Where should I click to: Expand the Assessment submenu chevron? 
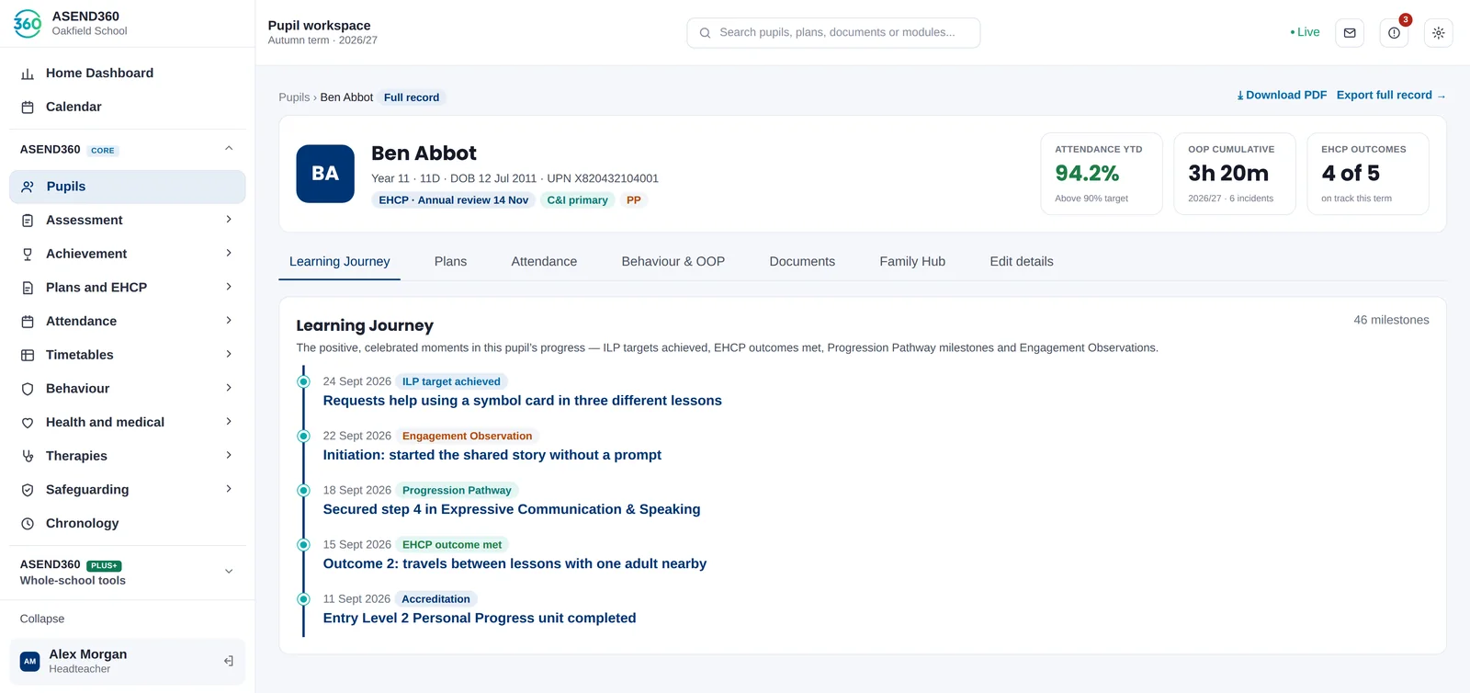(x=229, y=220)
